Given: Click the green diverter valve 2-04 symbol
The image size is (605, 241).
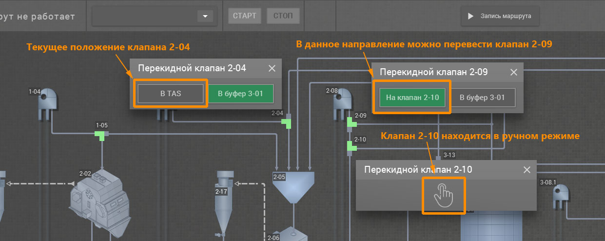Looking at the screenshot, I should coord(288,122).
